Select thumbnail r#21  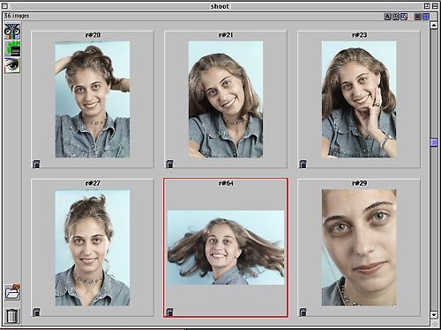pos(226,99)
